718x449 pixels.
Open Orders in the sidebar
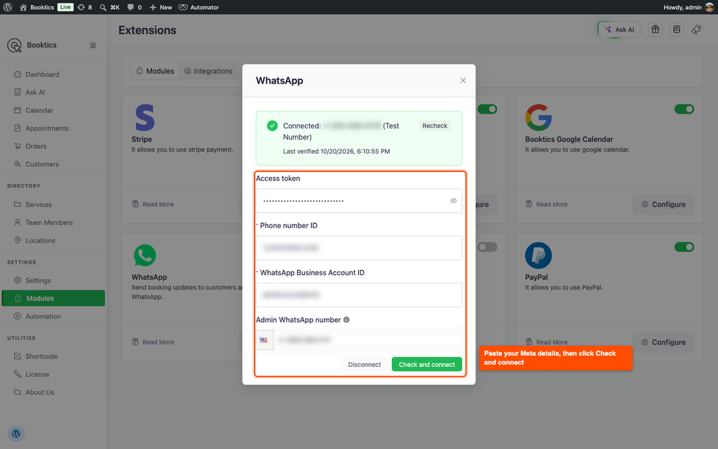[x=36, y=146]
